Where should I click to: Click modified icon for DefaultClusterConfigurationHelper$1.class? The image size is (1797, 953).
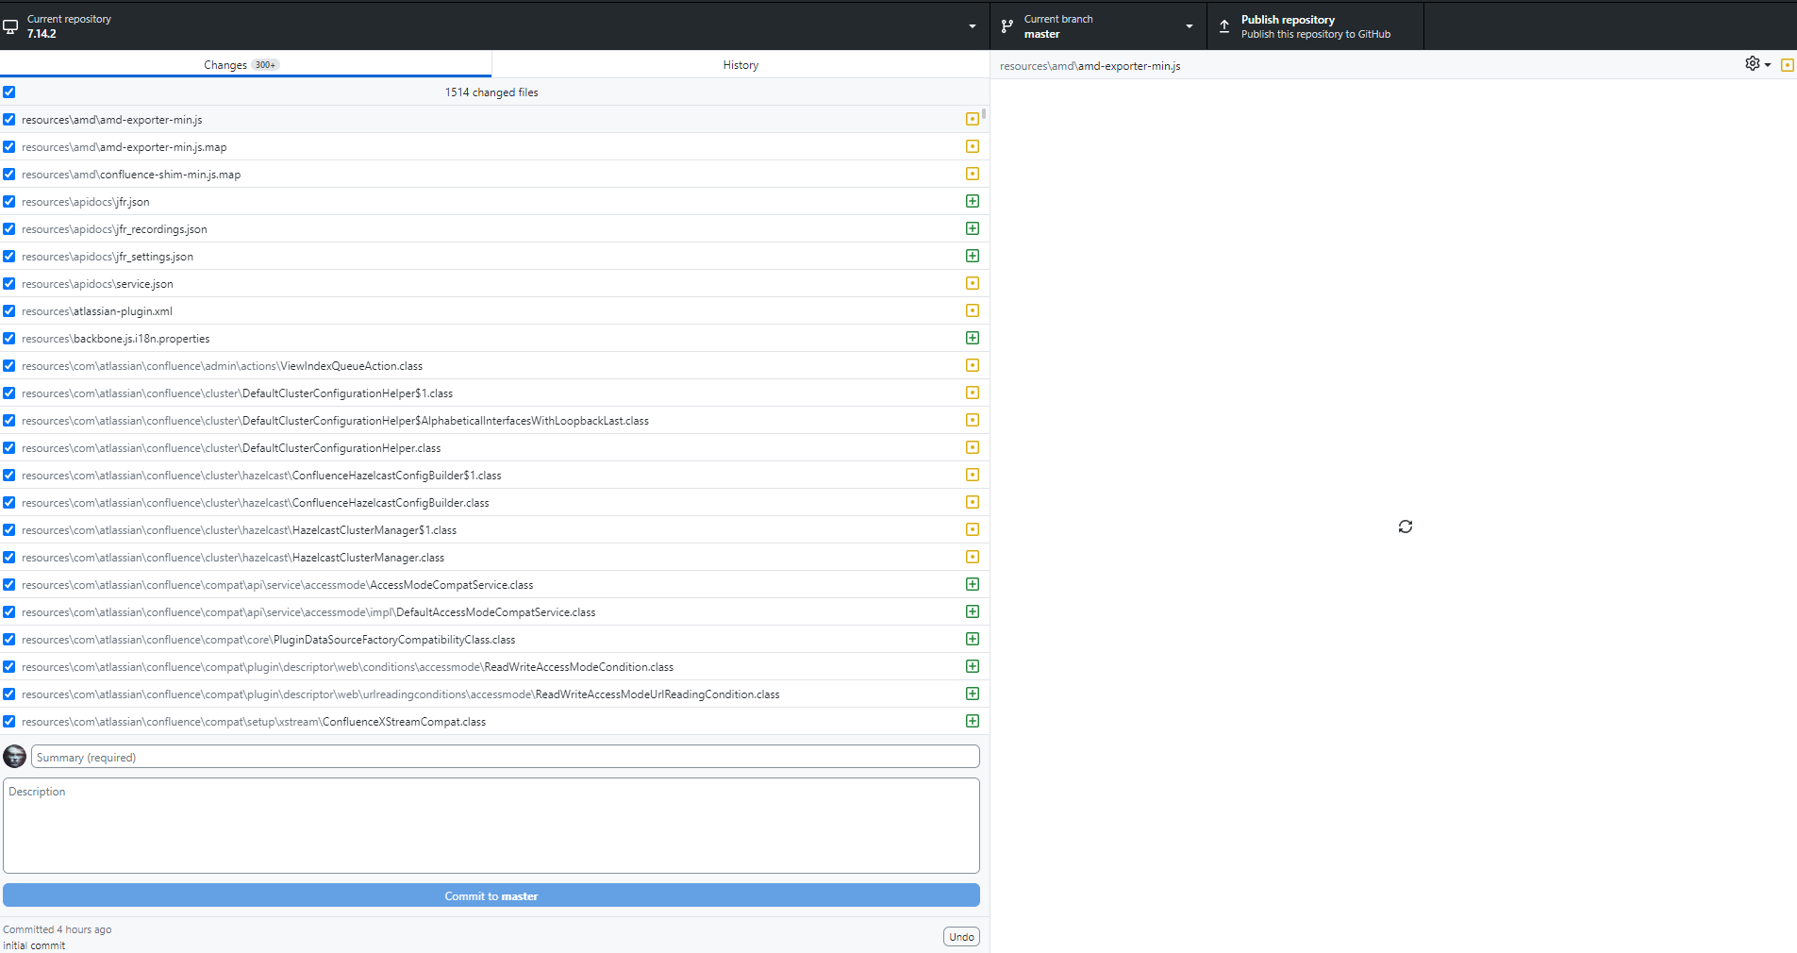[972, 393]
